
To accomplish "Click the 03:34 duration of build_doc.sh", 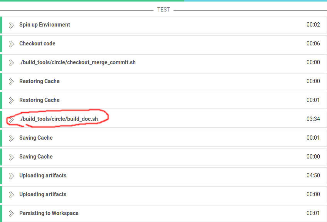I will (313, 119).
